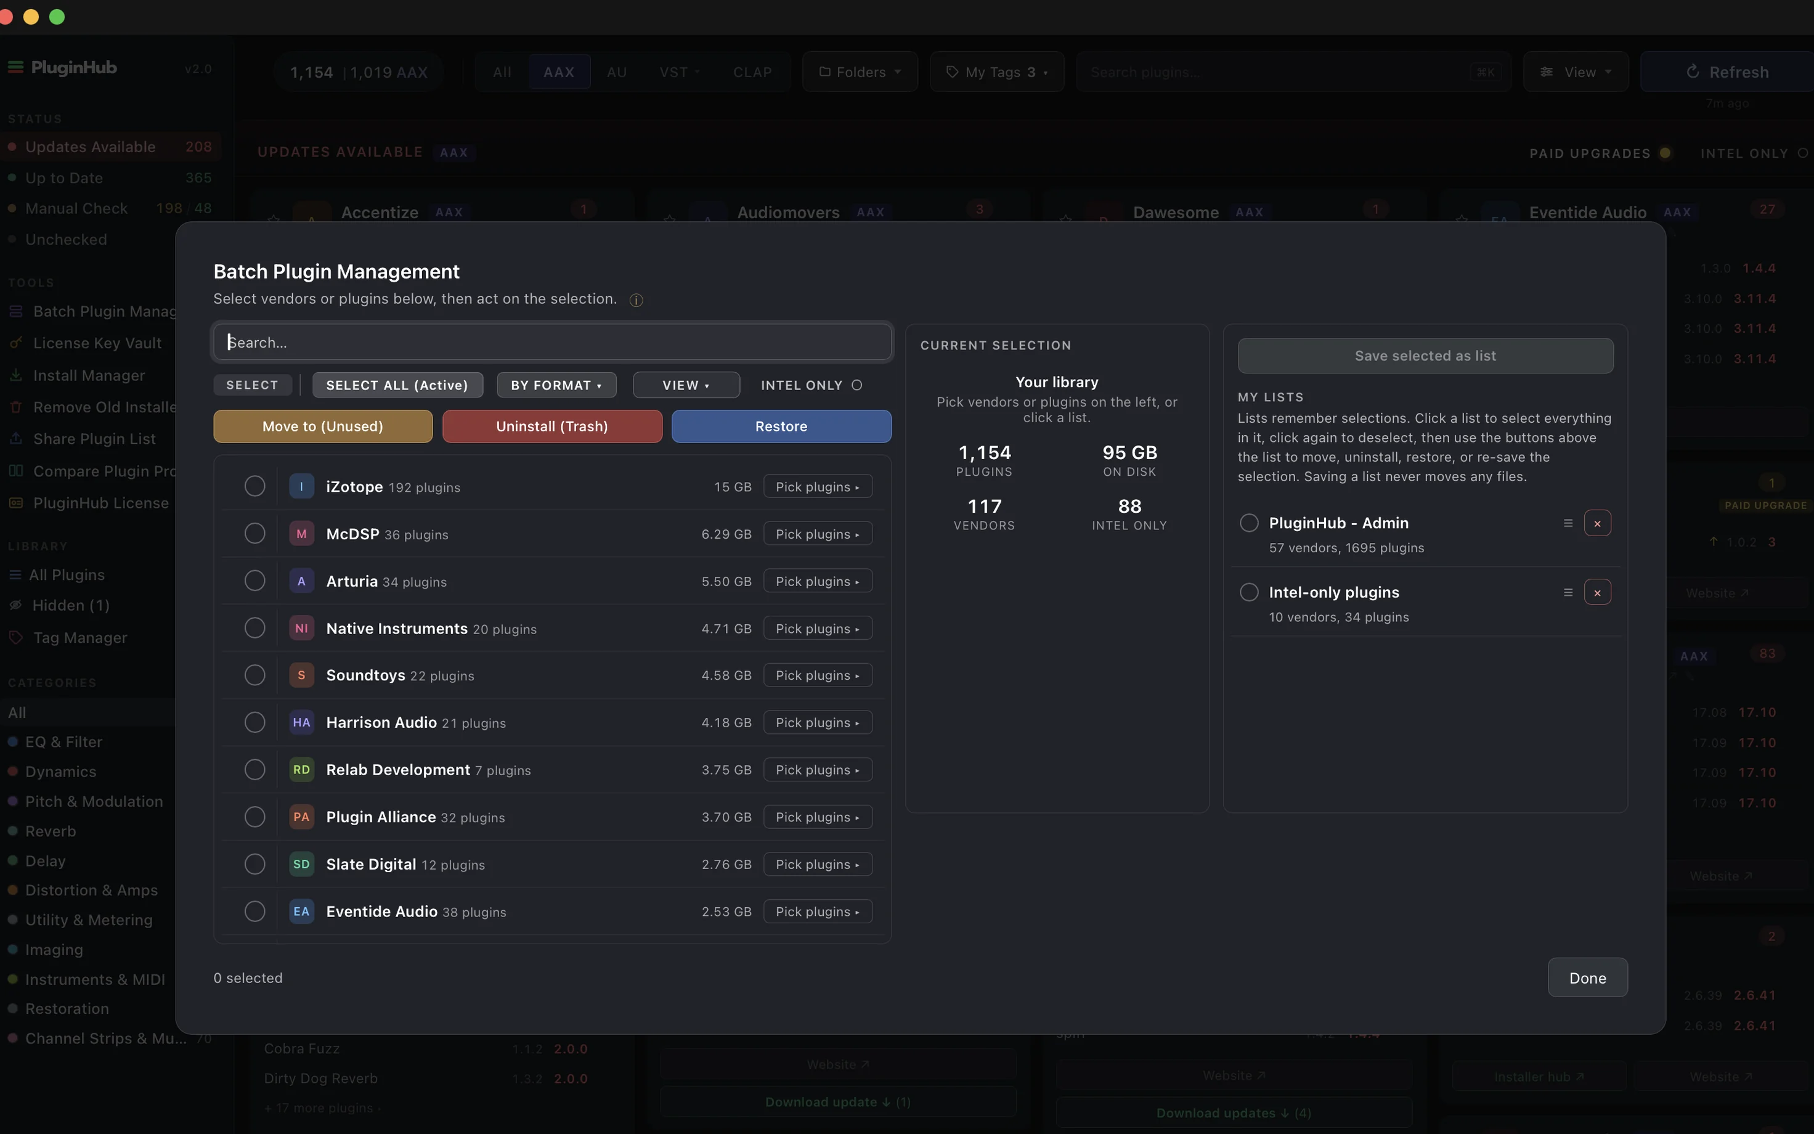Click the Hidden plugins eye icon
The height and width of the screenshot is (1134, 1814).
pyautogui.click(x=16, y=605)
